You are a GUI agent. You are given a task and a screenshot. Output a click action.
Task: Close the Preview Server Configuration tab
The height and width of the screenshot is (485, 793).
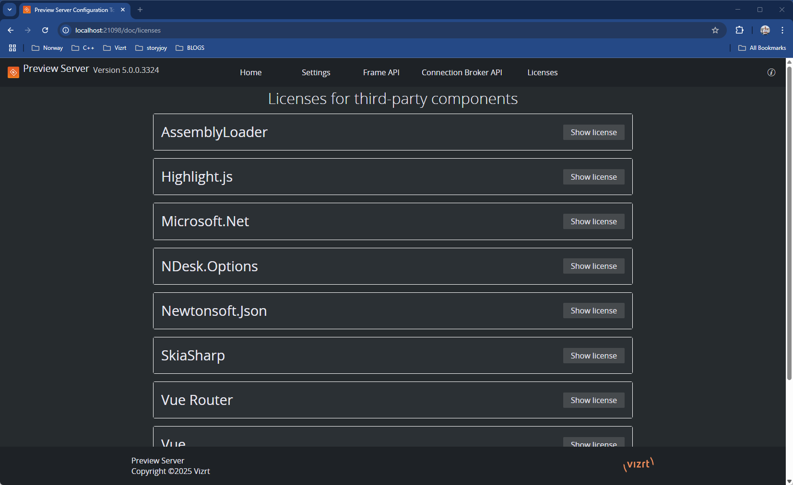123,10
